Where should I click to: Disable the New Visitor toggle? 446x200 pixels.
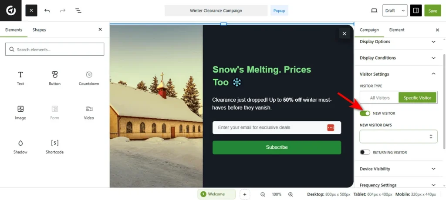coord(365,113)
